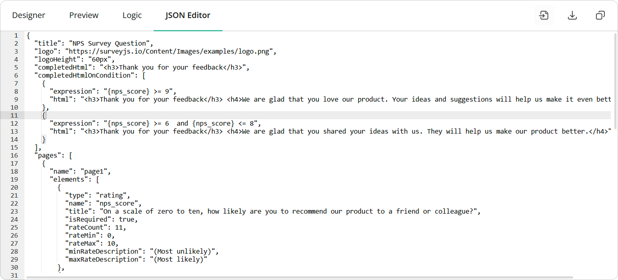
Task: Click the download survey JSON icon
Action: click(x=572, y=15)
